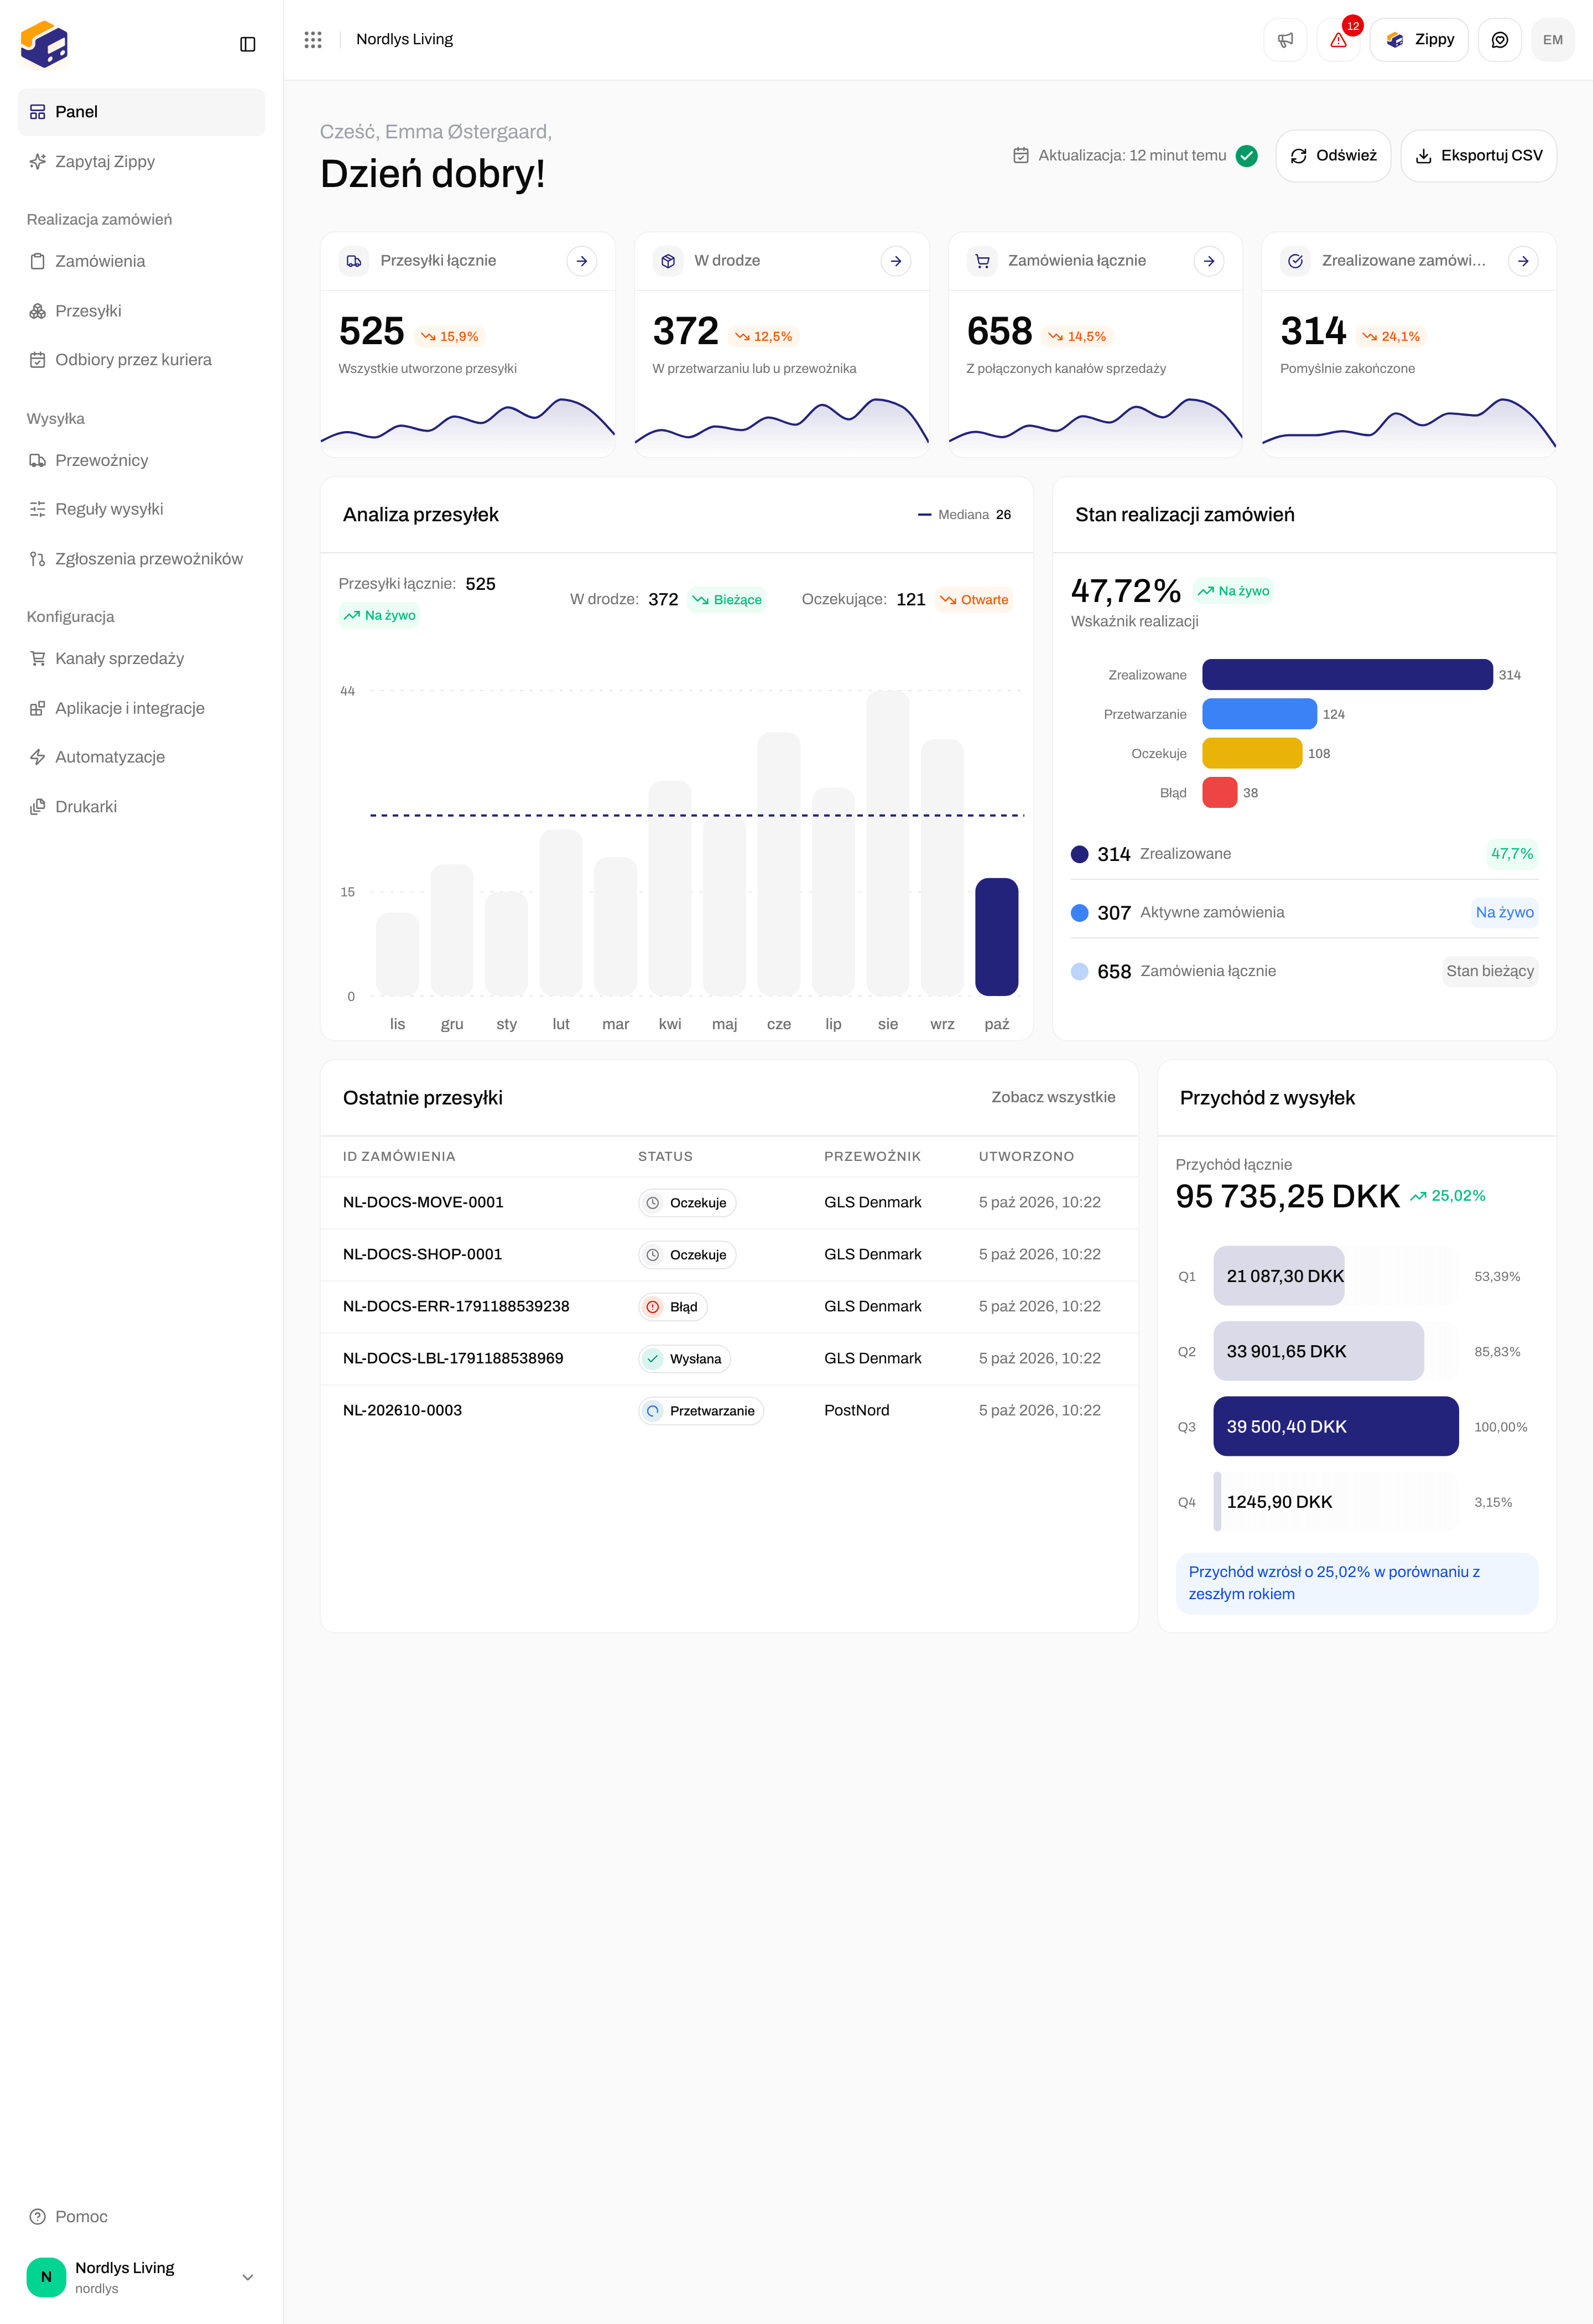Screen dimensions: 1593x2324
Task: Open Drukarki in sidebar
Action: click(x=141, y=807)
